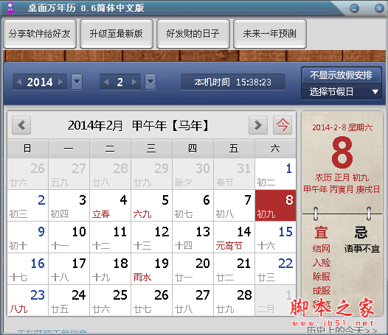Open the year dropdown list
Screen dimensions: 388x335
click(77, 82)
